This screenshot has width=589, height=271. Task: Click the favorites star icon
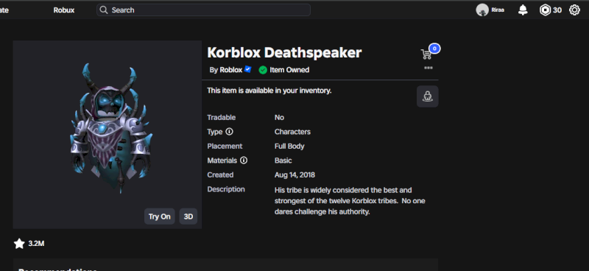19,244
